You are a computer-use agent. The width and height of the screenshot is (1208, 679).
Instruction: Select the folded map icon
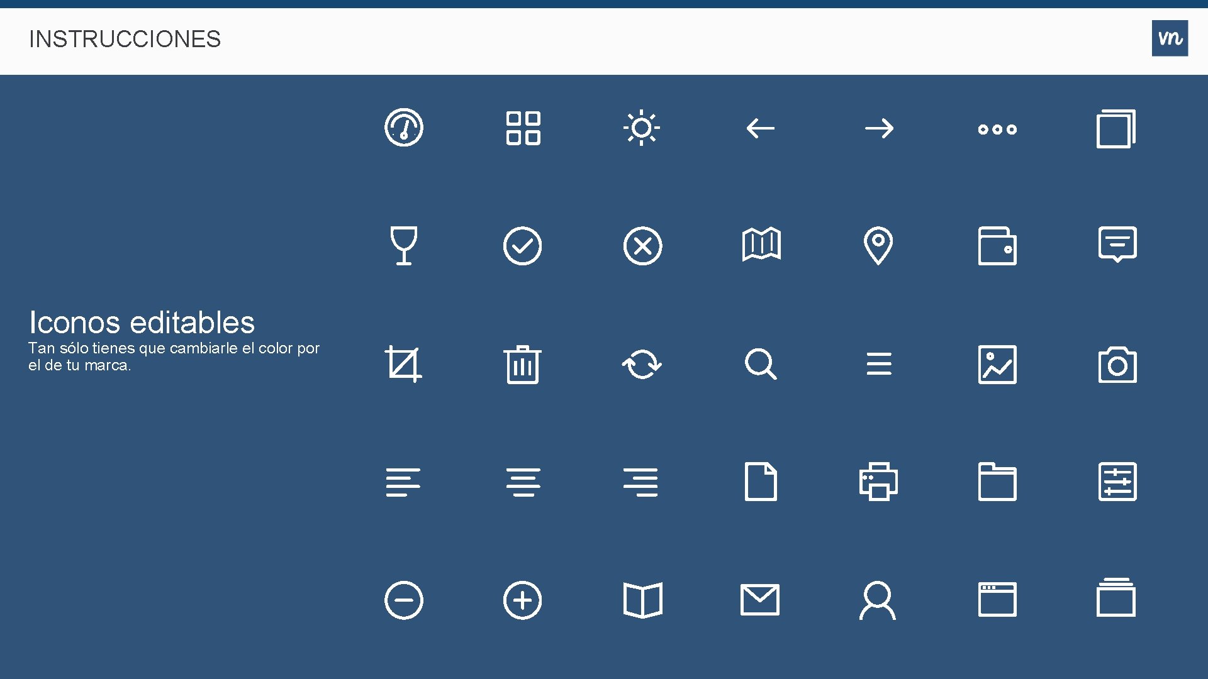[761, 245]
